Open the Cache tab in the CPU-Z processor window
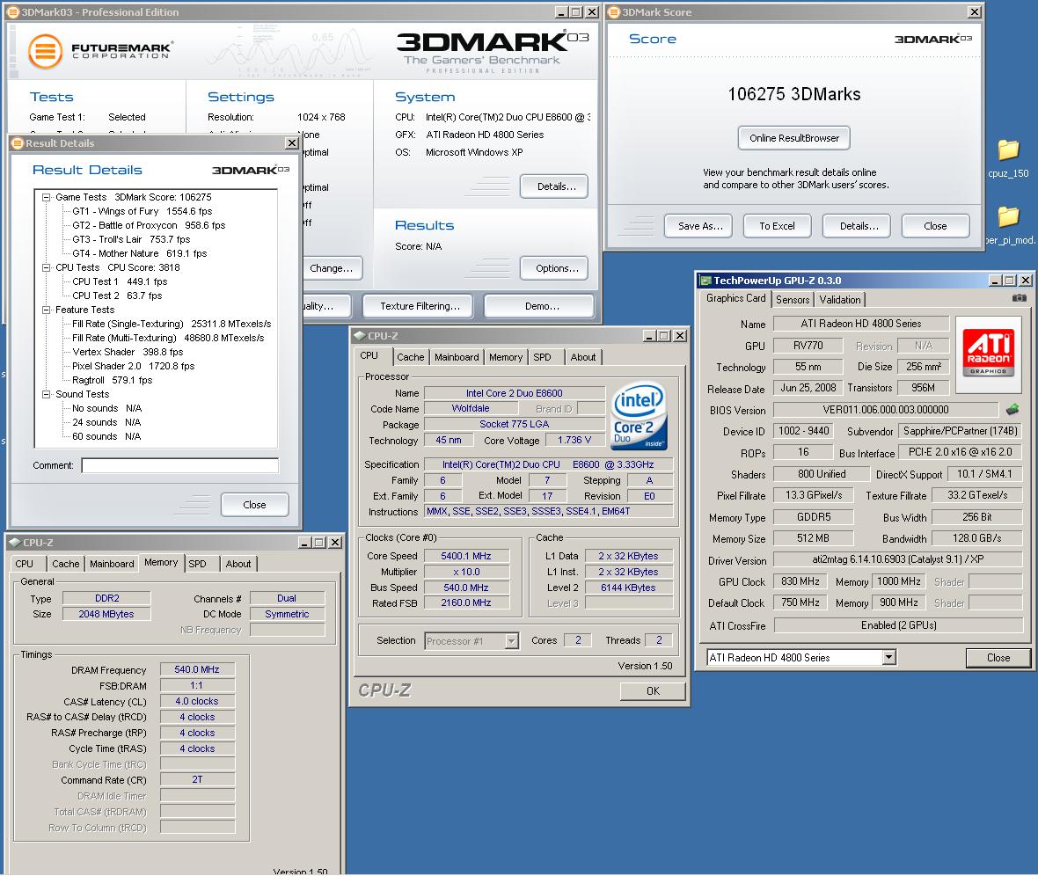The height and width of the screenshot is (876, 1038). [411, 357]
